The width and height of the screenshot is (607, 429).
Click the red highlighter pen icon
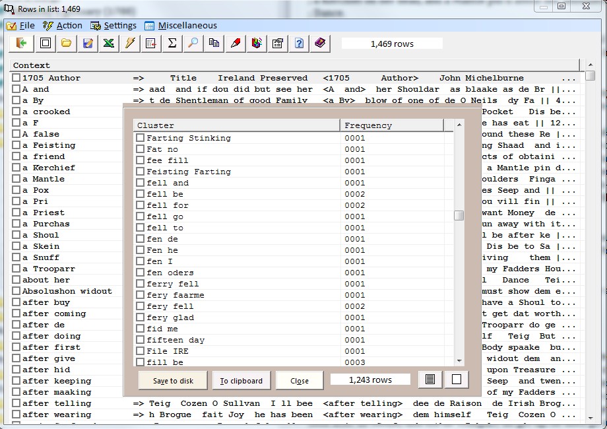click(x=236, y=44)
